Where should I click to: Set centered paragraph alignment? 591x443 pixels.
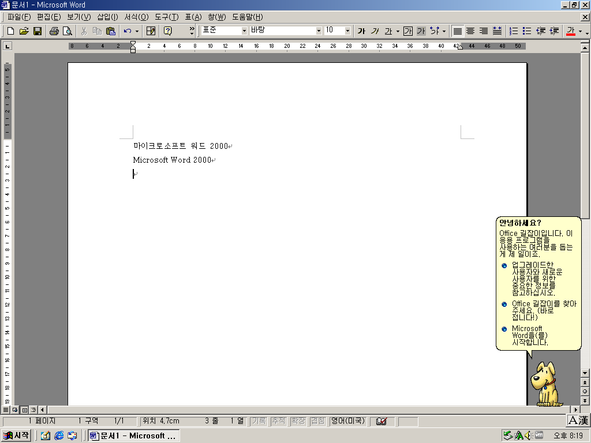470,31
